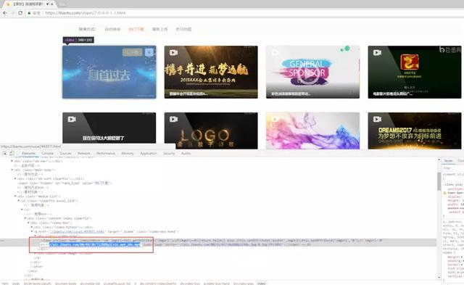Click the browser forward arrow

click(x=13, y=13)
